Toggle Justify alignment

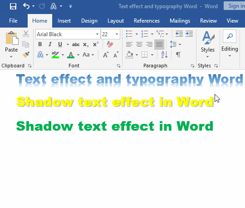(159, 44)
